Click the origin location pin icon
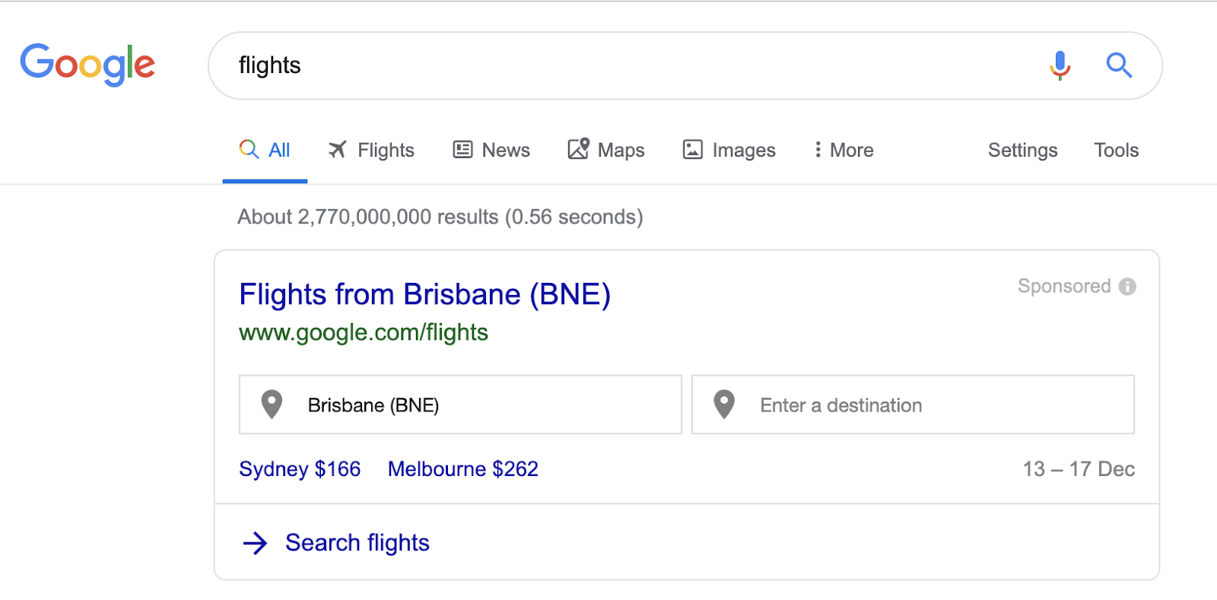This screenshot has width=1217, height=600. 272,405
